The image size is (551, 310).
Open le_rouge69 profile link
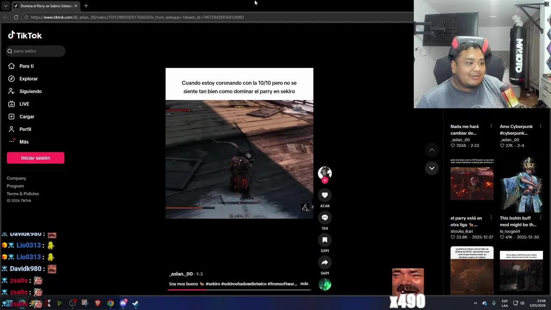click(x=510, y=231)
